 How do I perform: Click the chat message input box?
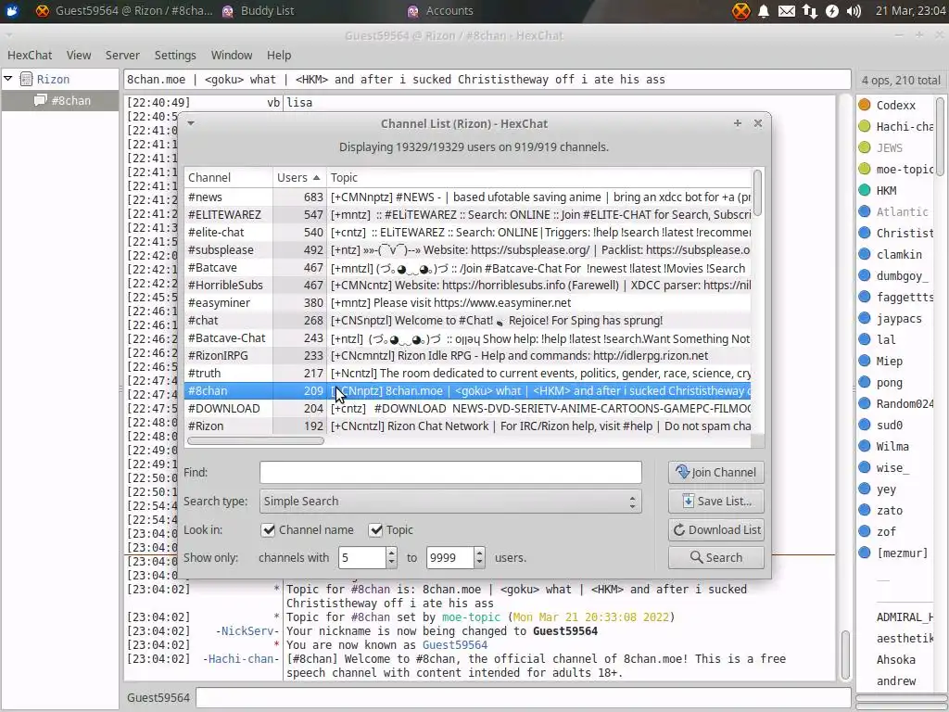[523, 697]
